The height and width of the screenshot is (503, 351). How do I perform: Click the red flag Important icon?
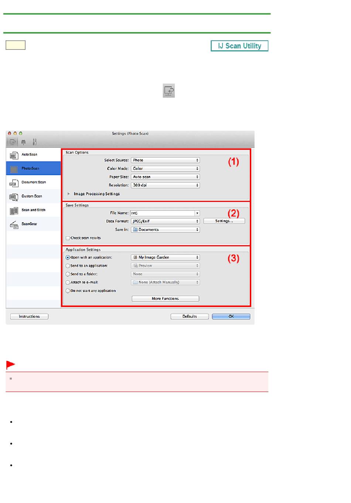click(x=11, y=365)
